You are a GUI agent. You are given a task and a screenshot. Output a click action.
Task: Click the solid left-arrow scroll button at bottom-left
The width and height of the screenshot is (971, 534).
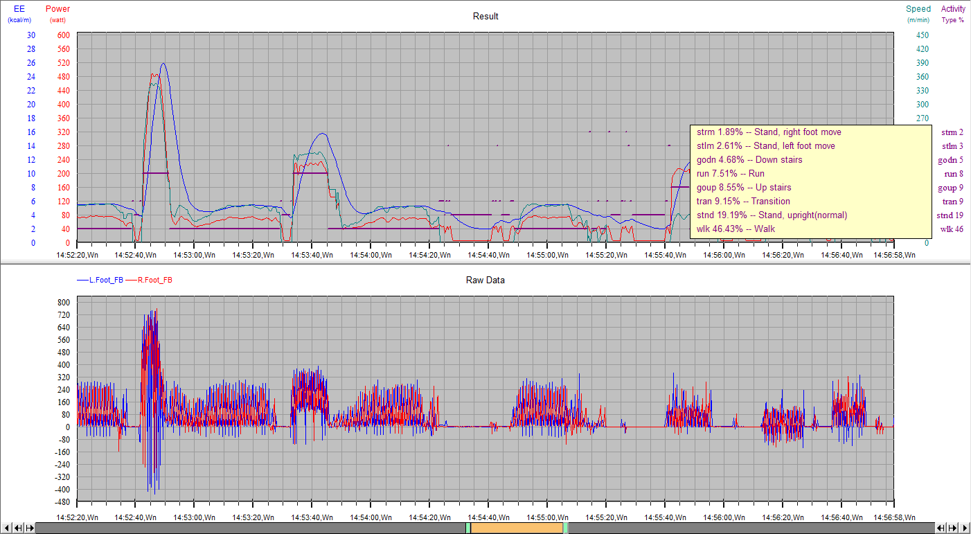click(6, 528)
